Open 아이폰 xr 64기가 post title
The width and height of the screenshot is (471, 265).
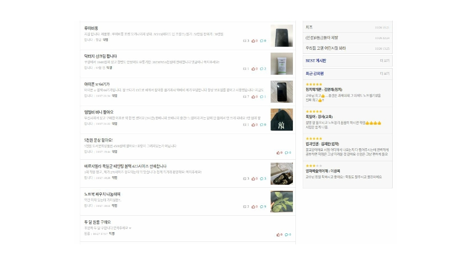point(97,84)
